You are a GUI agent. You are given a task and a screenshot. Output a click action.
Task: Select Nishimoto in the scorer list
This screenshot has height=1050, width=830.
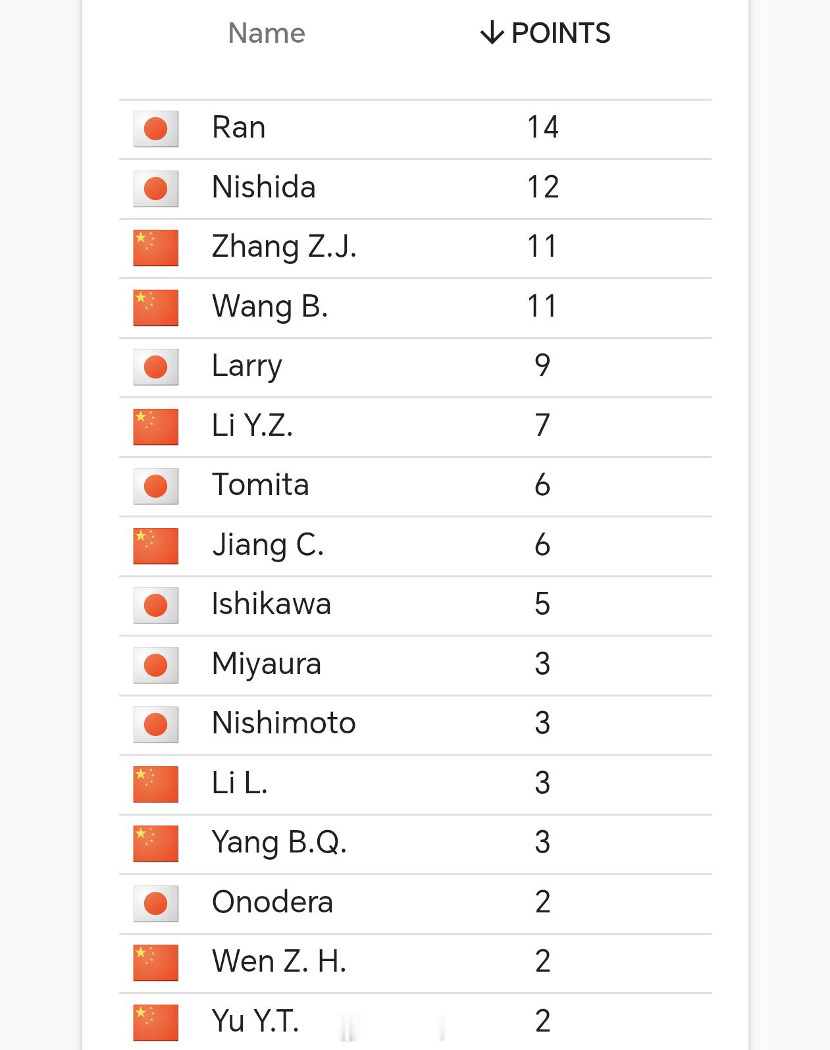tap(284, 723)
